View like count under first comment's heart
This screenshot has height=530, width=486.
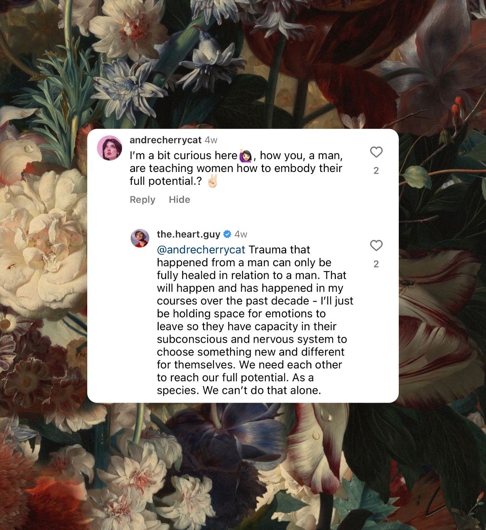pos(376,171)
